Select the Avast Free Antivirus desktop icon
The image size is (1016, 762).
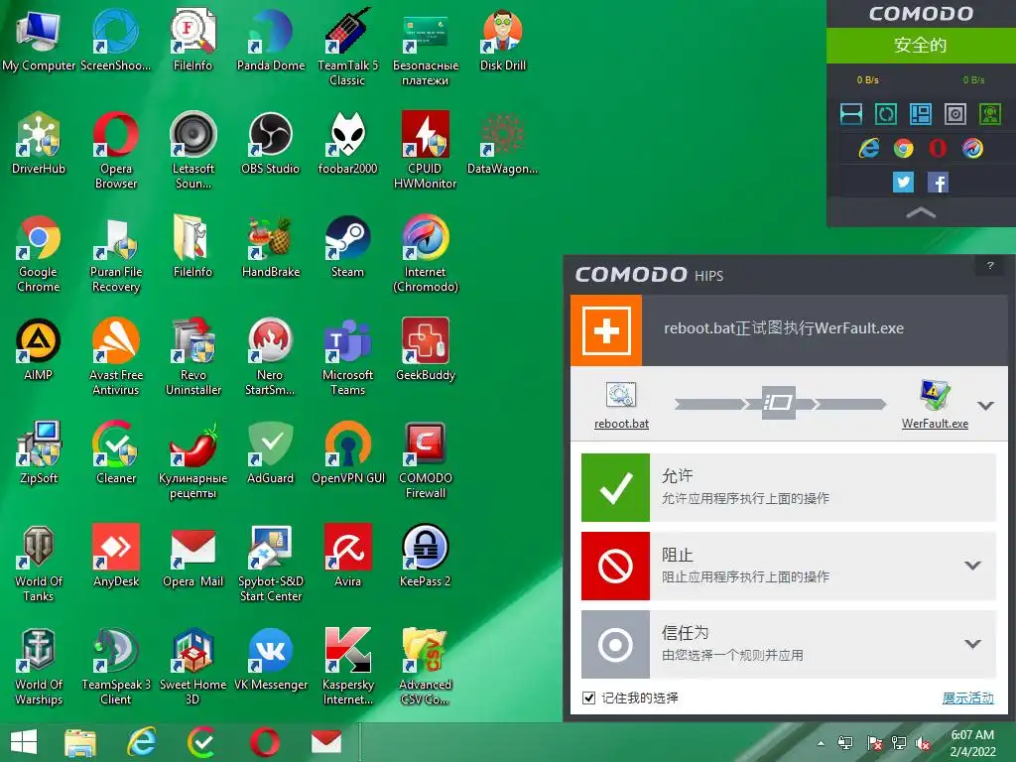116,357
